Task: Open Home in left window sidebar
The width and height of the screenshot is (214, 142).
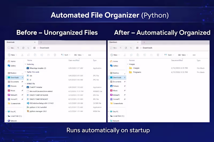Action: tap(12, 61)
